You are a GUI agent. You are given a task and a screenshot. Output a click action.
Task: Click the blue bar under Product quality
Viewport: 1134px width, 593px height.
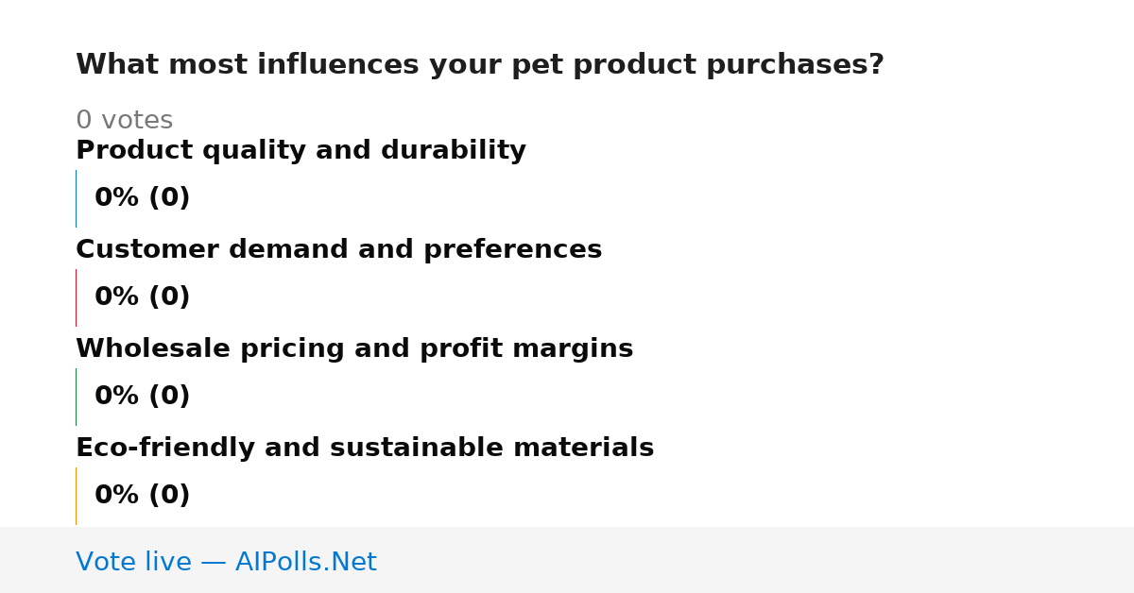click(x=76, y=198)
